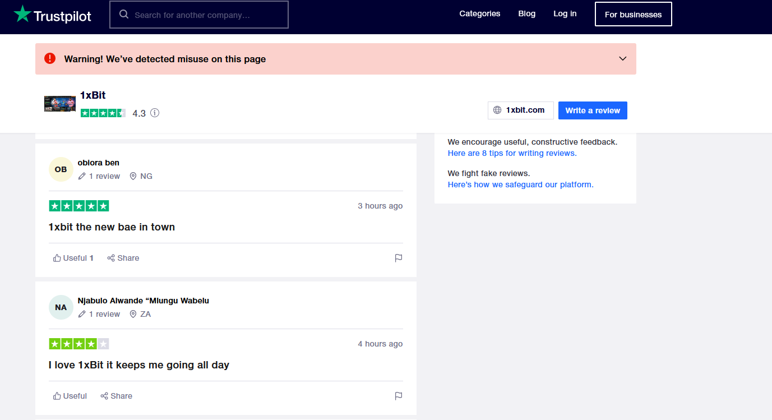Click the globe icon beside 1xbit.com

click(x=497, y=110)
